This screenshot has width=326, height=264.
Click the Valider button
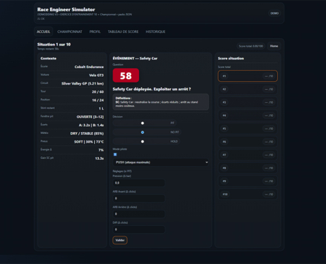[x=120, y=240]
